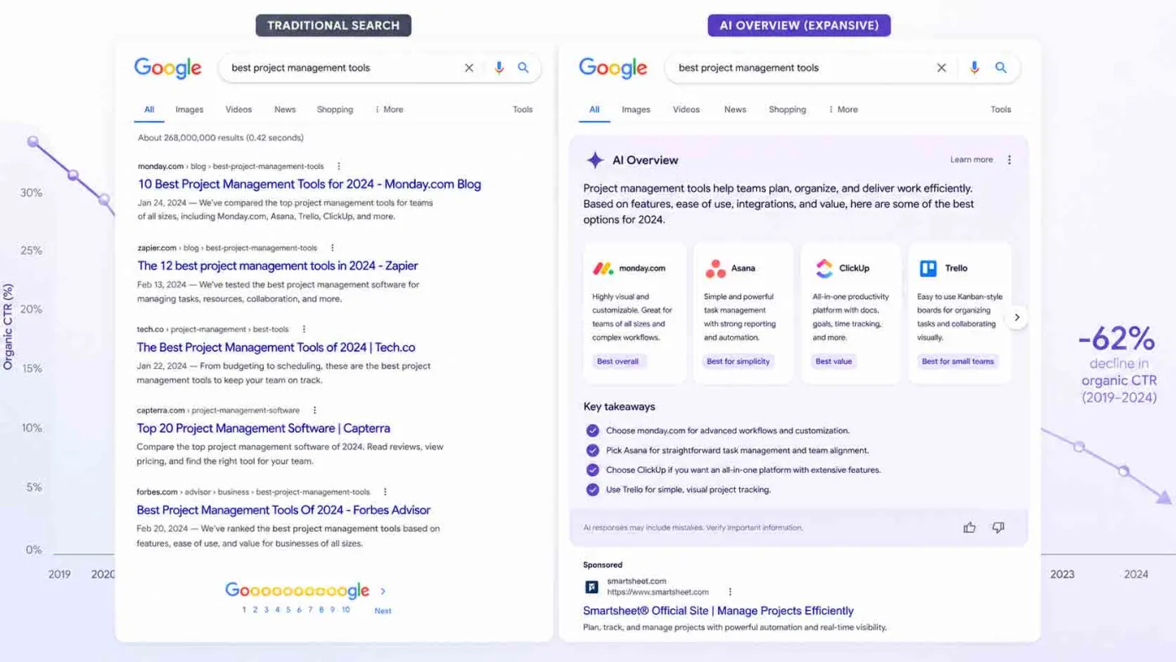The width and height of the screenshot is (1176, 662).
Task: Click the Next pagination link
Action: point(383,611)
